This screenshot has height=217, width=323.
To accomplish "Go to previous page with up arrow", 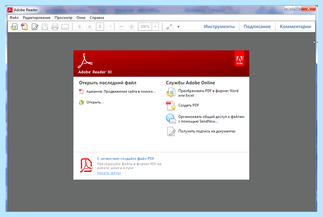I will coord(79,27).
